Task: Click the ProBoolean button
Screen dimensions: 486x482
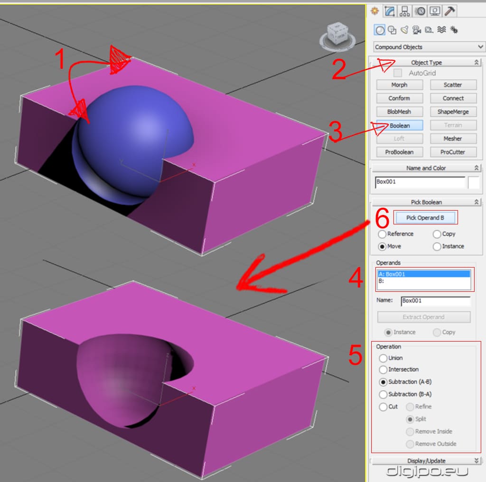Action: click(399, 152)
